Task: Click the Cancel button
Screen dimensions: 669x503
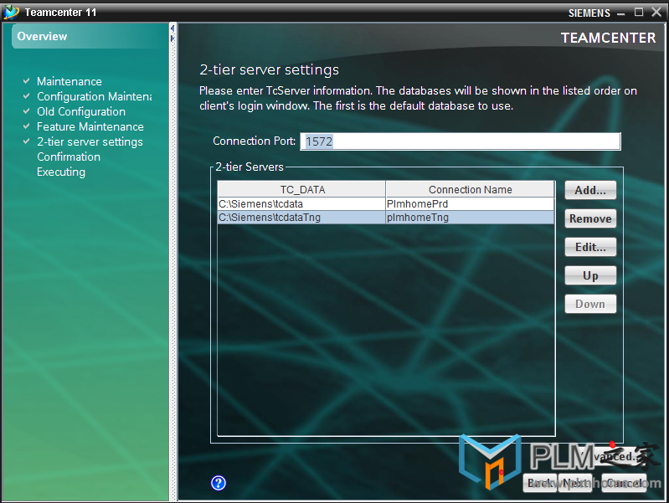Action: pyautogui.click(x=624, y=483)
